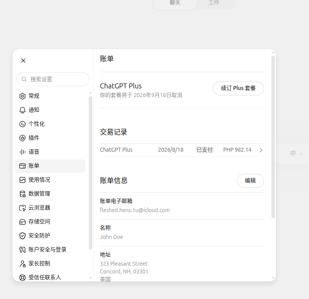Open 家长控制 settings

point(50,264)
